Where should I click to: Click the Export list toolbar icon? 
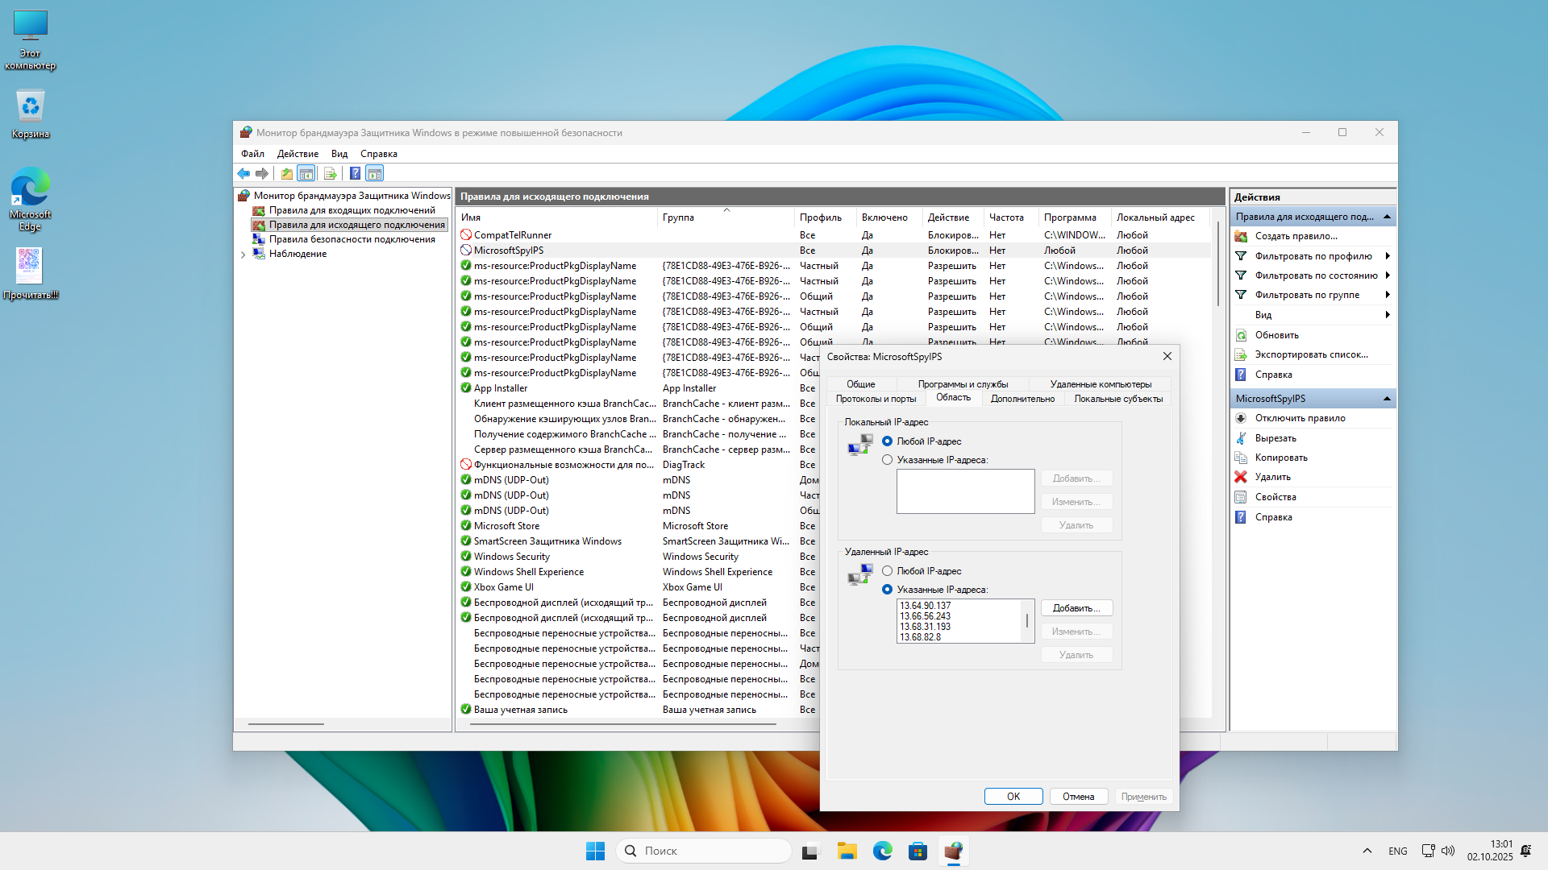click(x=330, y=173)
